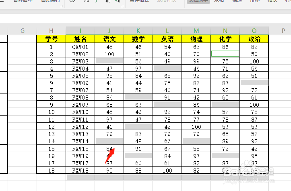Click the 英语 header cell
The width and height of the screenshot is (291, 191).
coord(167,39)
